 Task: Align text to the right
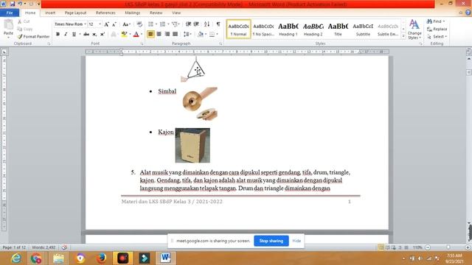click(167, 35)
